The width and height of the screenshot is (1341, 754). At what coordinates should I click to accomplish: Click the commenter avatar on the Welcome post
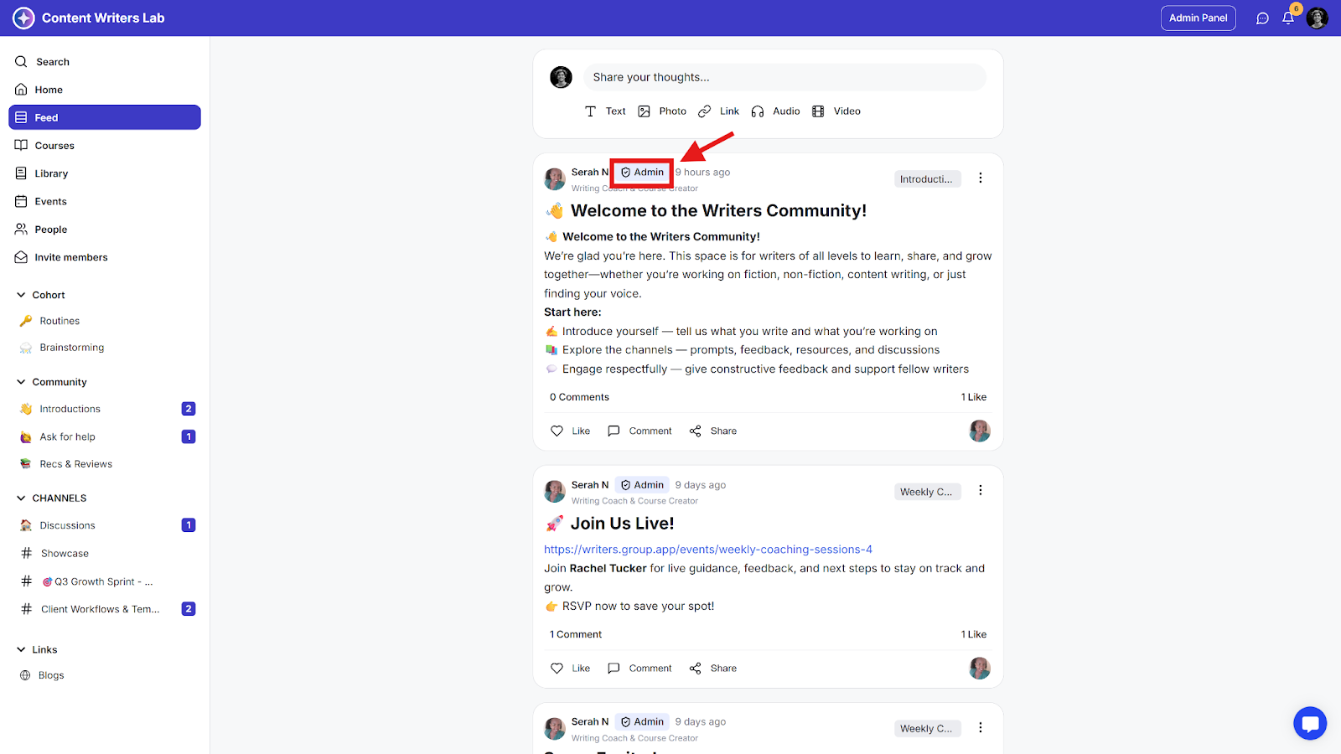[980, 431]
